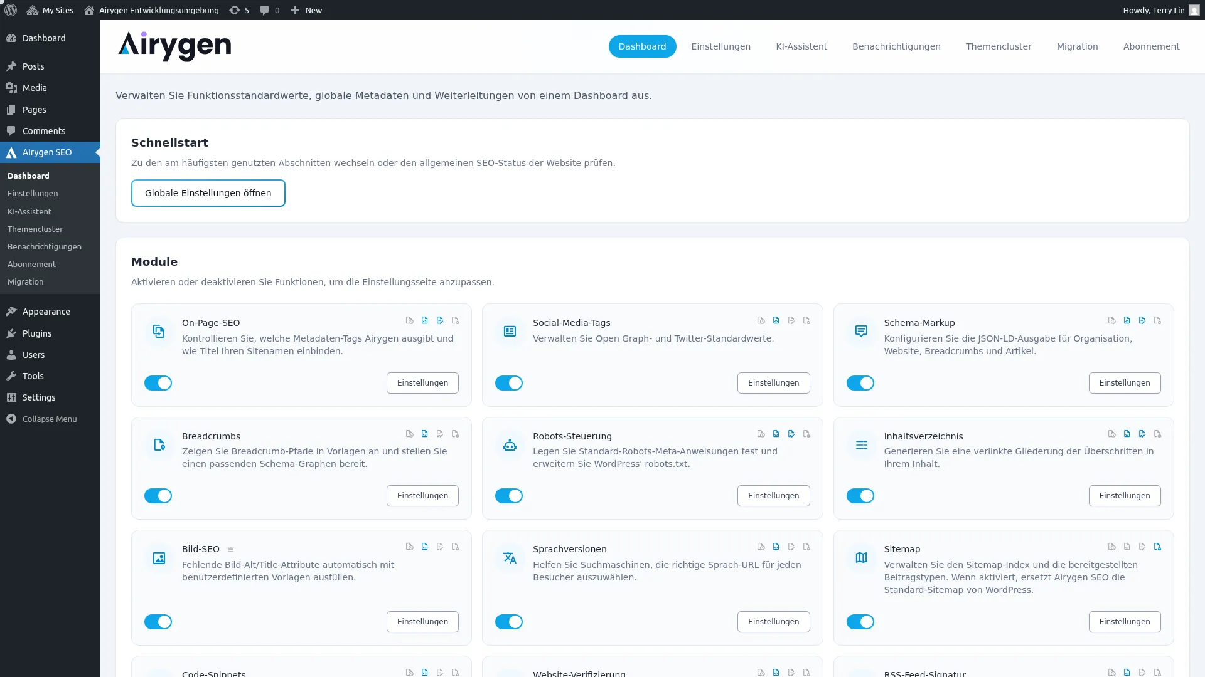
Task: Select the file settings icon on Sitemap card
Action: tap(1157, 547)
